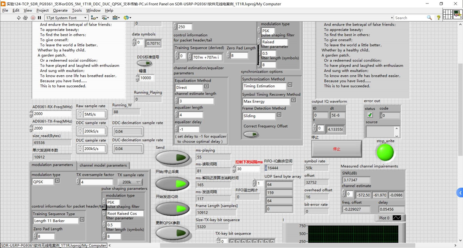Open the Training Sequence Type dropdown
The height and width of the screenshot is (248, 463).
[82, 219]
